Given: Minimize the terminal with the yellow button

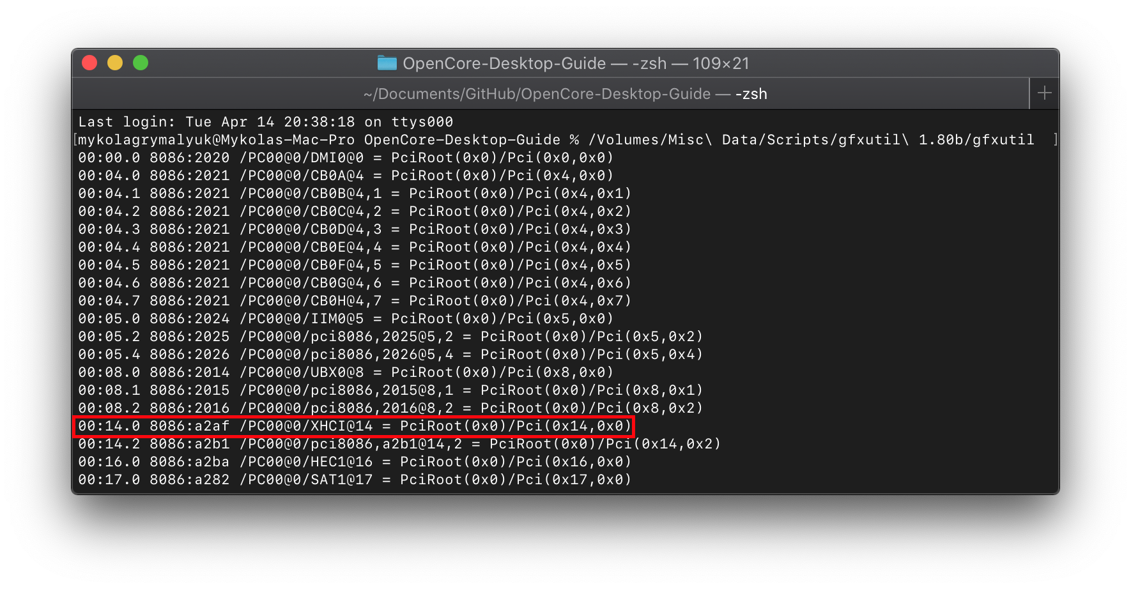Looking at the screenshot, I should click(115, 63).
